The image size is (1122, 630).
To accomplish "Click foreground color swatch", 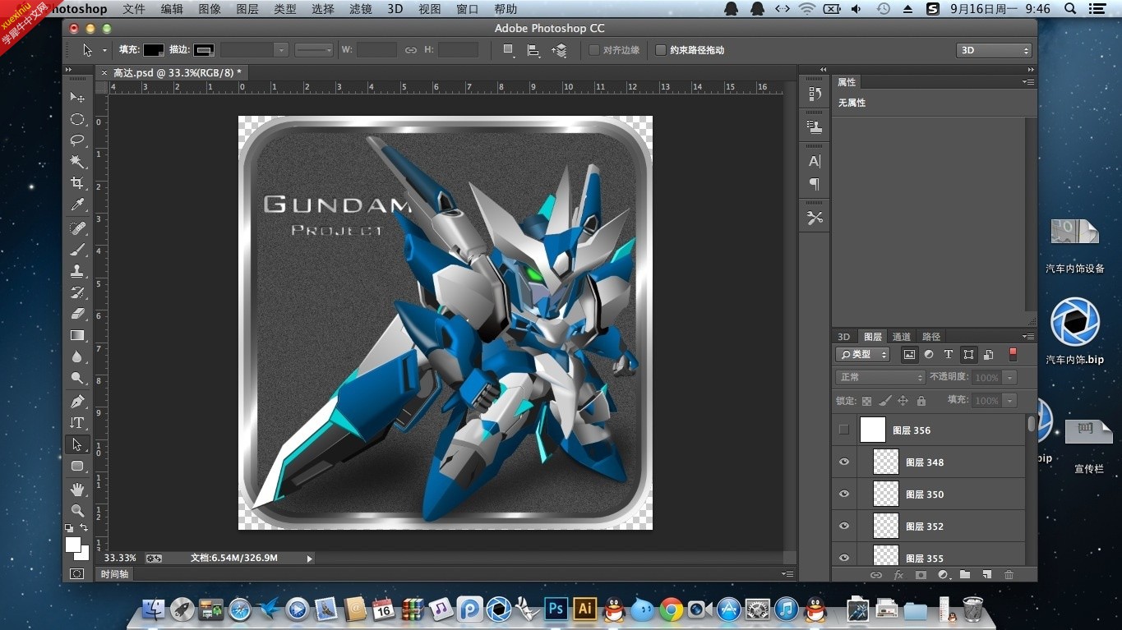I will click(x=73, y=545).
